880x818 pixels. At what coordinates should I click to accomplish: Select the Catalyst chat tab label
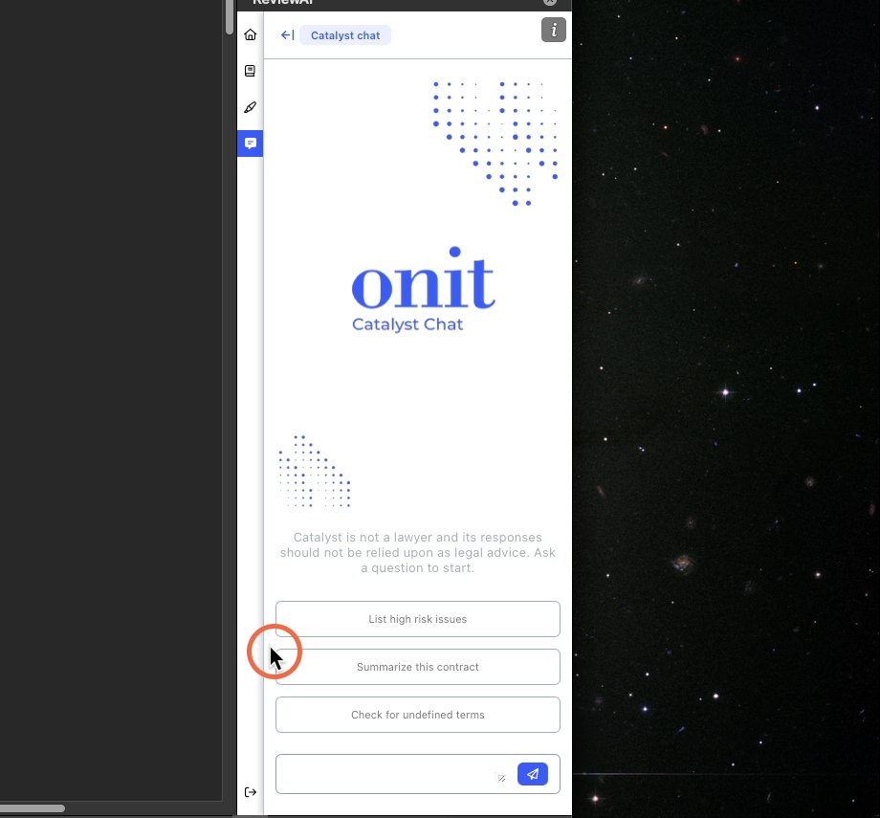click(x=345, y=35)
